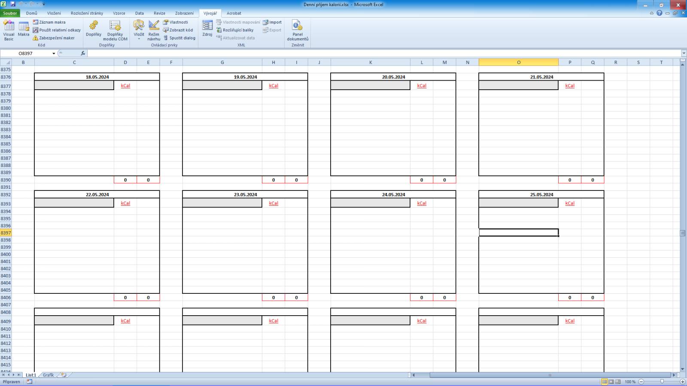
Task: Open control Vlastnosti properties
Action: click(x=175, y=22)
